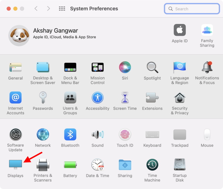Click Akshay Gangwar's profile picture
223x189 pixels.
coord(19,35)
